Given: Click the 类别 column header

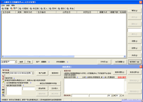Looking at the screenshot, I should (19, 12).
